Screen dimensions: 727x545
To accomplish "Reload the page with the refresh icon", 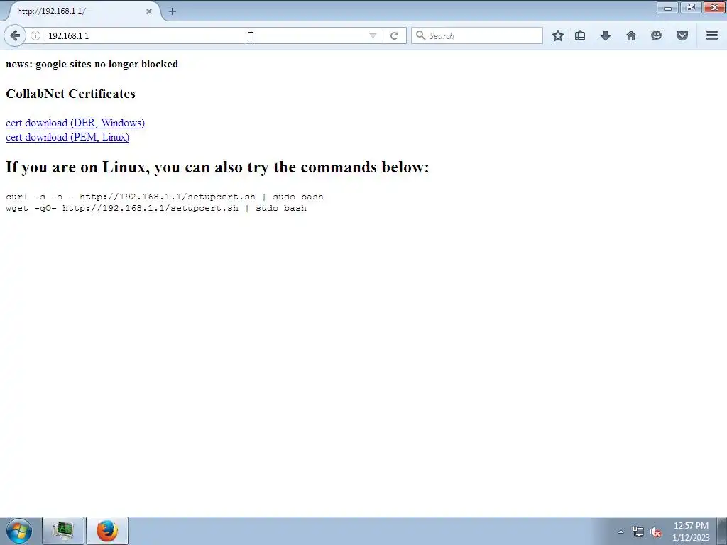I will [x=394, y=35].
